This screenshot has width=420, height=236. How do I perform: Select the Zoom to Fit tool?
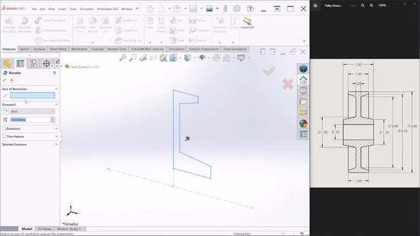coord(123,58)
